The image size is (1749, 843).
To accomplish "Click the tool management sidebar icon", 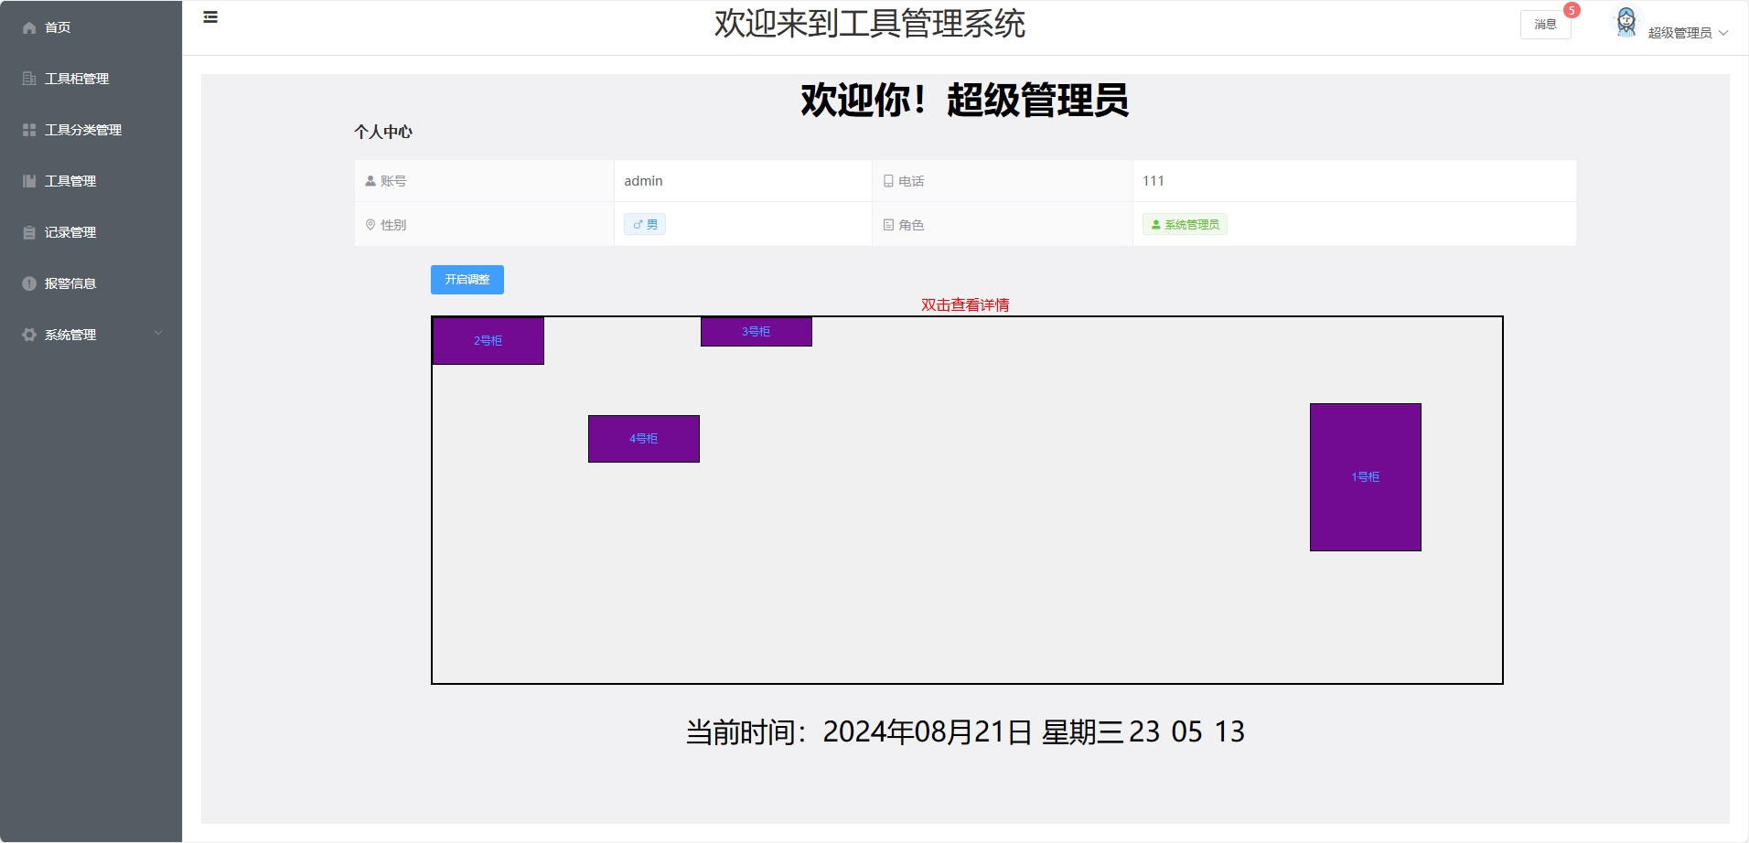I will point(29,181).
